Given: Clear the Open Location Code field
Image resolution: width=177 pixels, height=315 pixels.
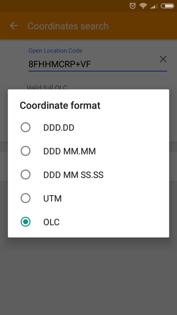Looking at the screenshot, I should pyautogui.click(x=163, y=59).
